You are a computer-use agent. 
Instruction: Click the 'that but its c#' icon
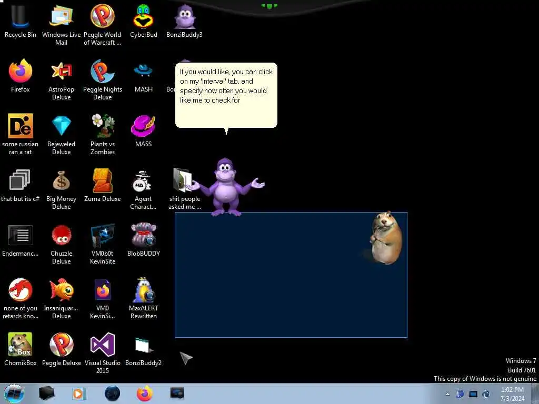tap(21, 185)
